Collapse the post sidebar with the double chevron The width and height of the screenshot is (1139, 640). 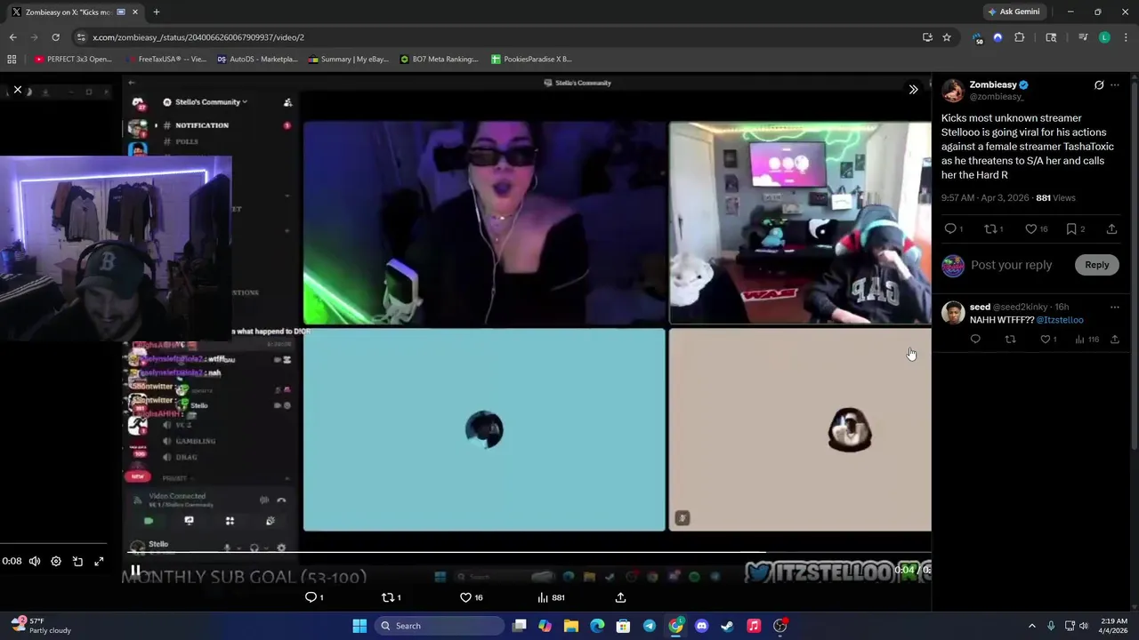pyautogui.click(x=913, y=90)
